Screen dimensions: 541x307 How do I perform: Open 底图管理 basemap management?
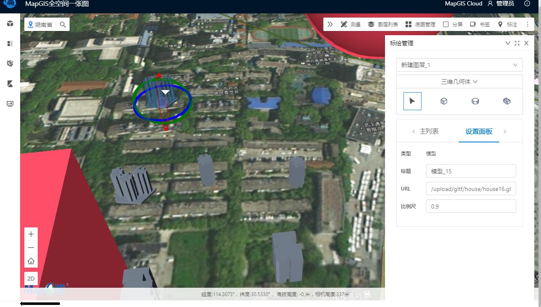pos(420,24)
